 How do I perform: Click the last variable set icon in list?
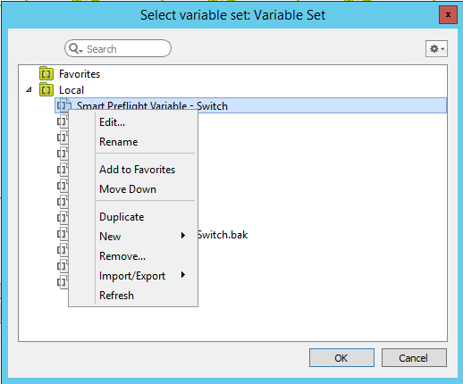63,281
